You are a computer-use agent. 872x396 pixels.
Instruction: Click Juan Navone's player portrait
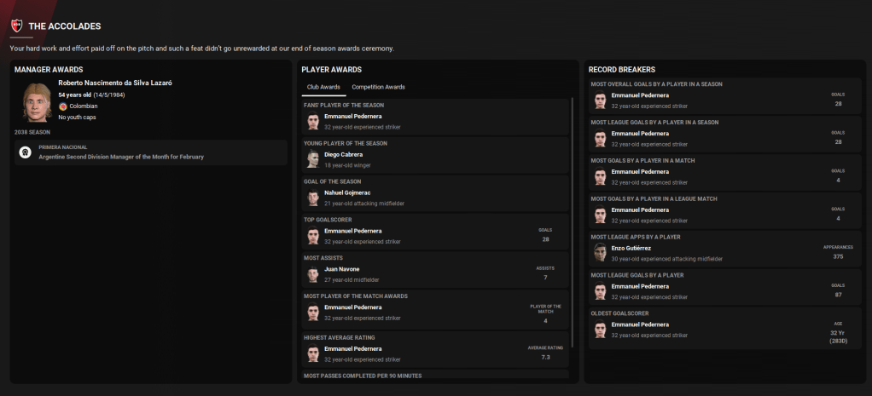(x=313, y=274)
